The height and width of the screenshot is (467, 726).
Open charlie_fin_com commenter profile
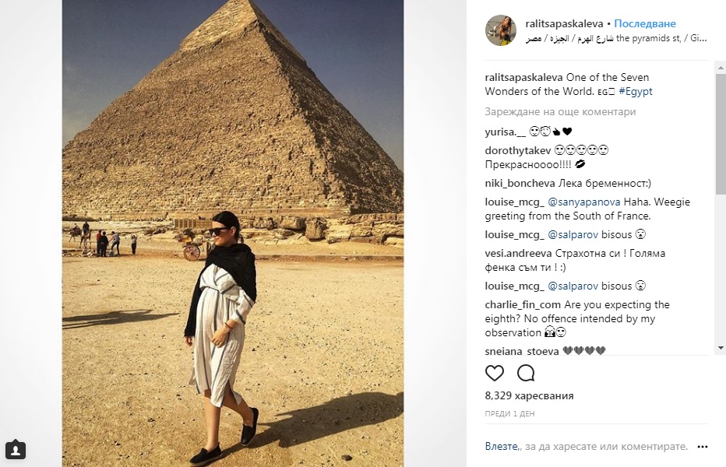tap(523, 304)
